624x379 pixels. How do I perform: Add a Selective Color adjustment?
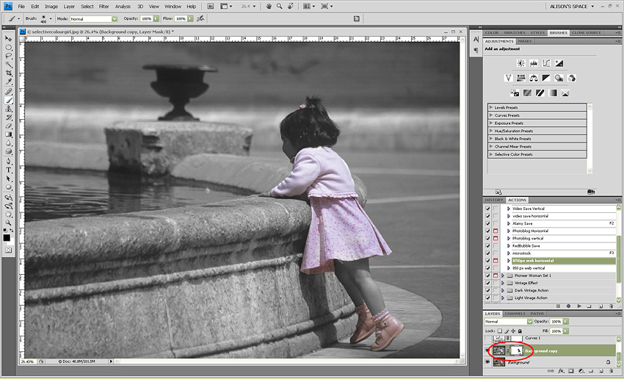pos(565,93)
